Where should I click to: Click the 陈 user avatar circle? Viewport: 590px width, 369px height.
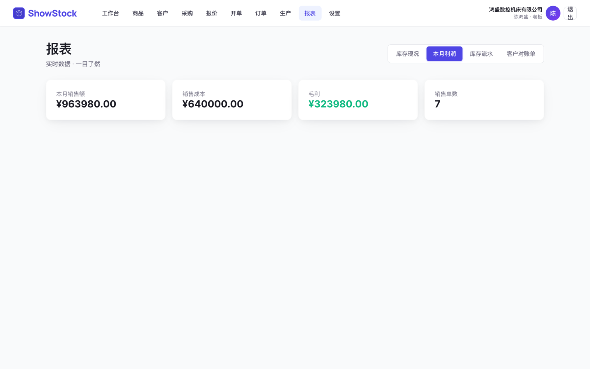[553, 13]
